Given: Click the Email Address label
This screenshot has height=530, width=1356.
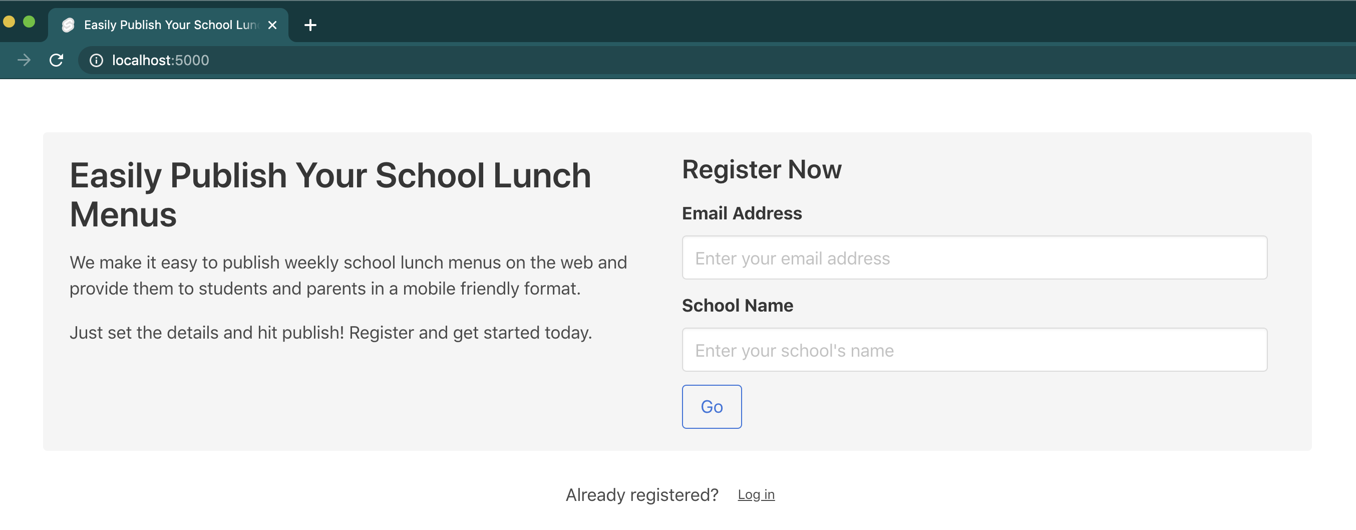Looking at the screenshot, I should (742, 213).
